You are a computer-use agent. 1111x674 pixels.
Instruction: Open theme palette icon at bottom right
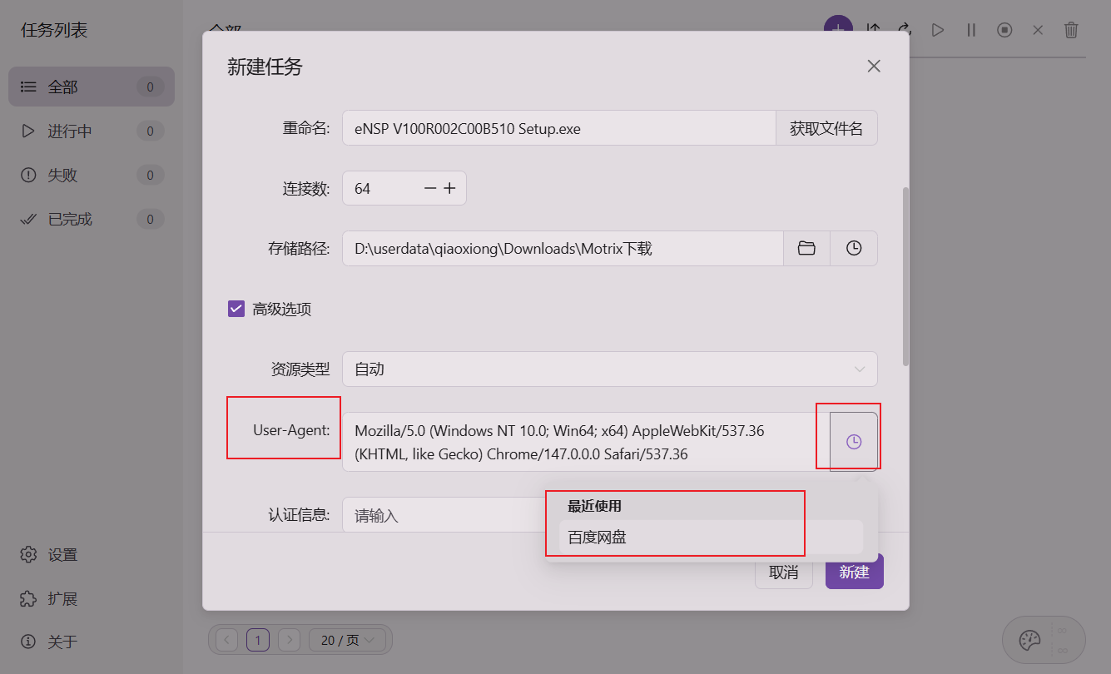[x=1030, y=641]
